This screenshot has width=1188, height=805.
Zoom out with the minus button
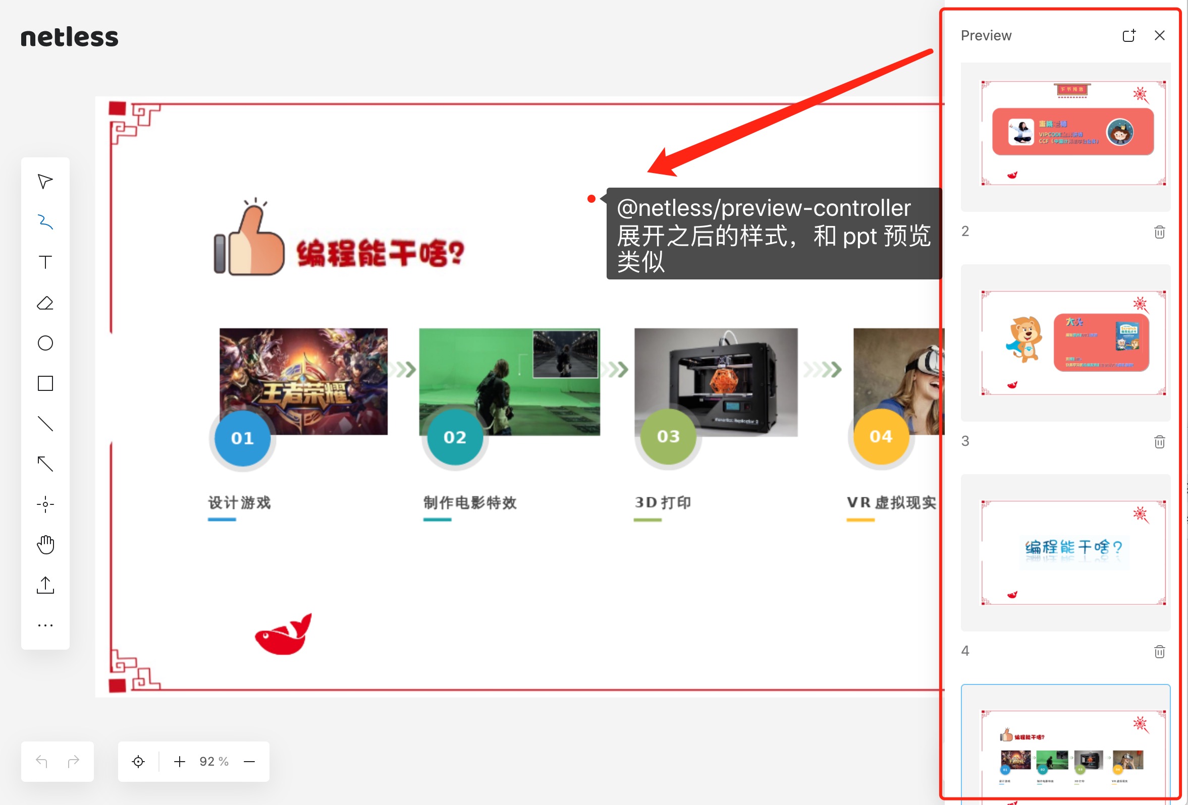pos(249,762)
